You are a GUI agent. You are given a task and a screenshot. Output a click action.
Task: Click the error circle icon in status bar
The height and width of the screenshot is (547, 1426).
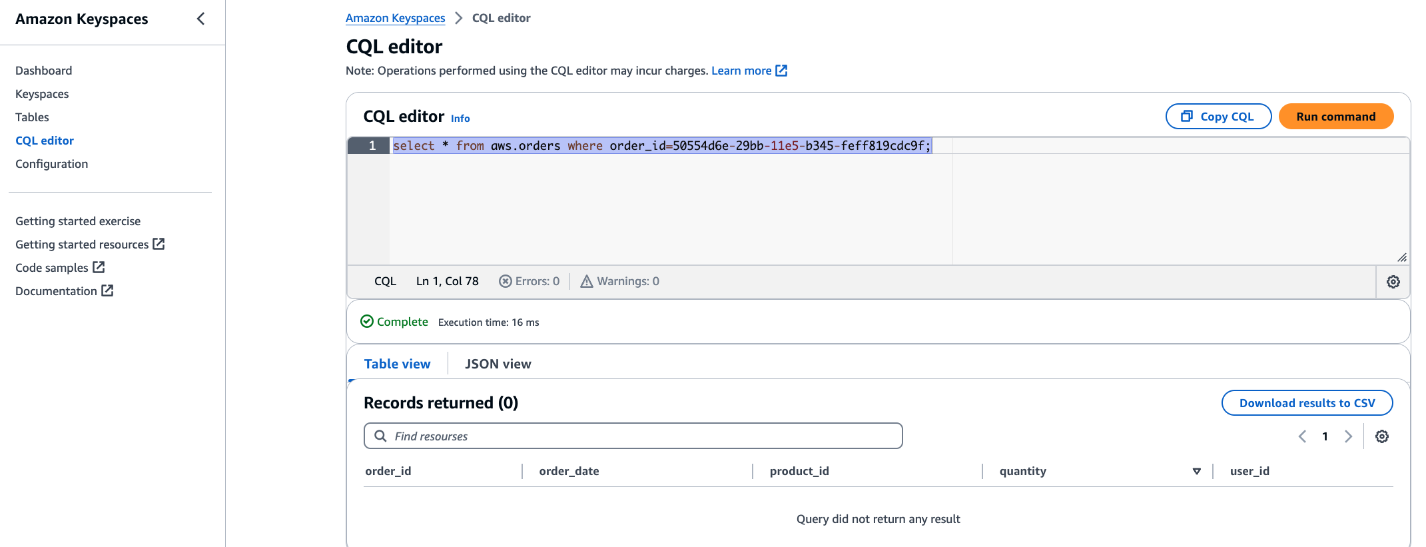506,281
